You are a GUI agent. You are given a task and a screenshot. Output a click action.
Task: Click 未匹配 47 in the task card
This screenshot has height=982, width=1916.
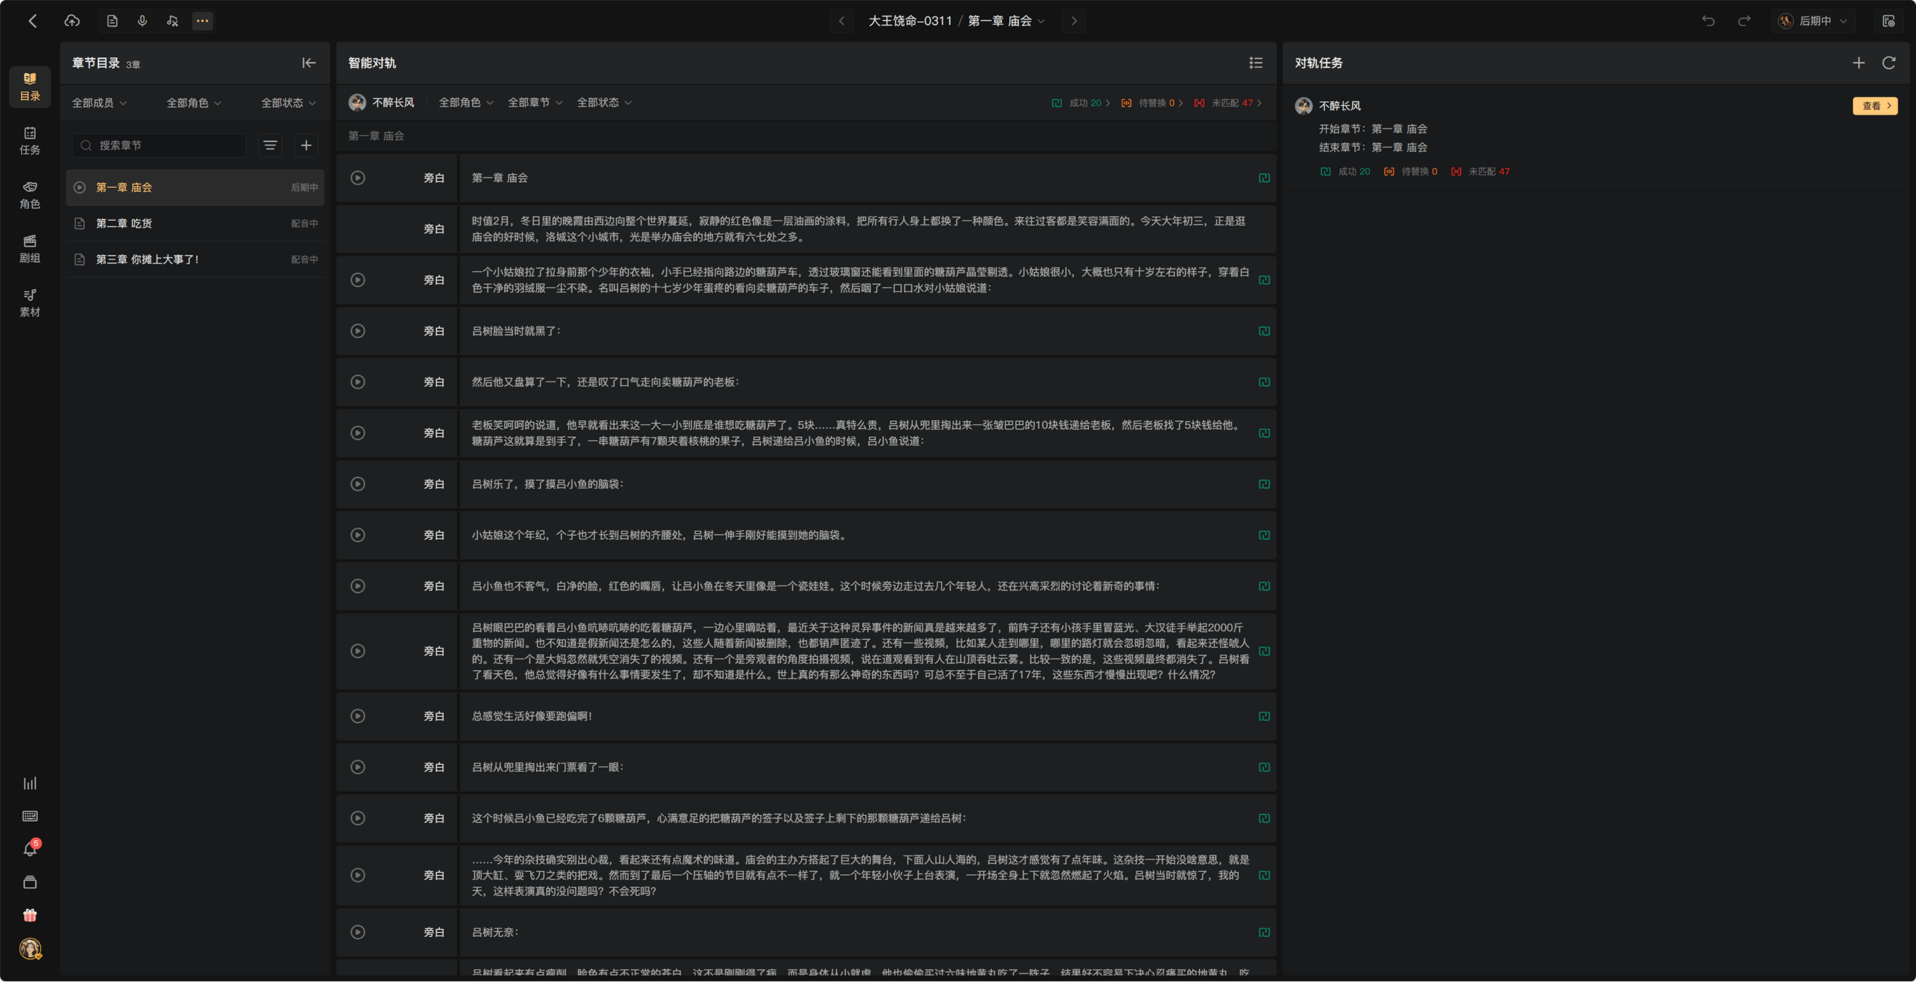coord(1480,172)
